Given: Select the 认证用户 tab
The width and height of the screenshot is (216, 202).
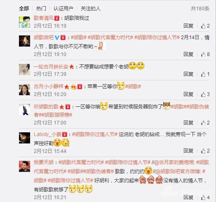Looking at the screenshot, I should click(63, 9).
